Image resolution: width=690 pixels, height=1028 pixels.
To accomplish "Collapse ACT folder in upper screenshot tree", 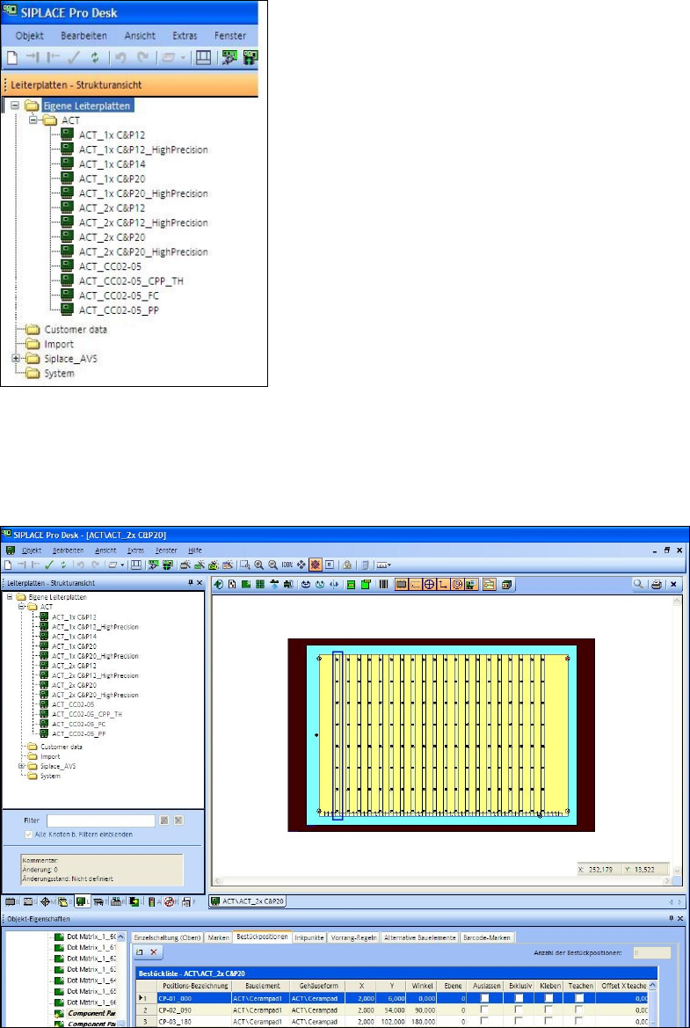I will [34, 120].
